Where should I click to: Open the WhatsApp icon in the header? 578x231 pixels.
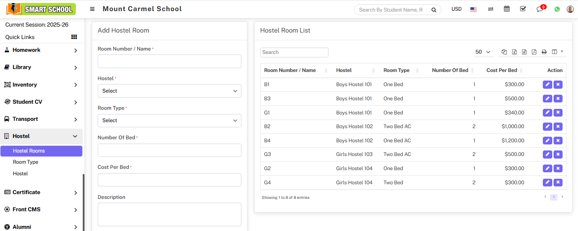557,9
